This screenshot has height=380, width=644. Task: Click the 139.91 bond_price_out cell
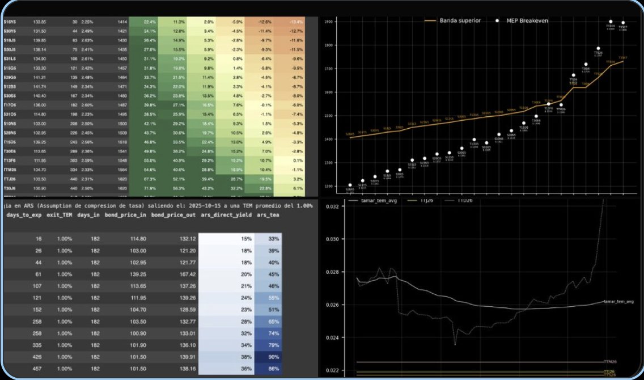[x=188, y=357]
